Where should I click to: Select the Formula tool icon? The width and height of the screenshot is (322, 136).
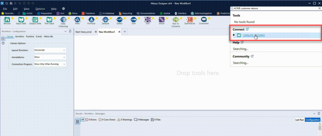point(91,20)
